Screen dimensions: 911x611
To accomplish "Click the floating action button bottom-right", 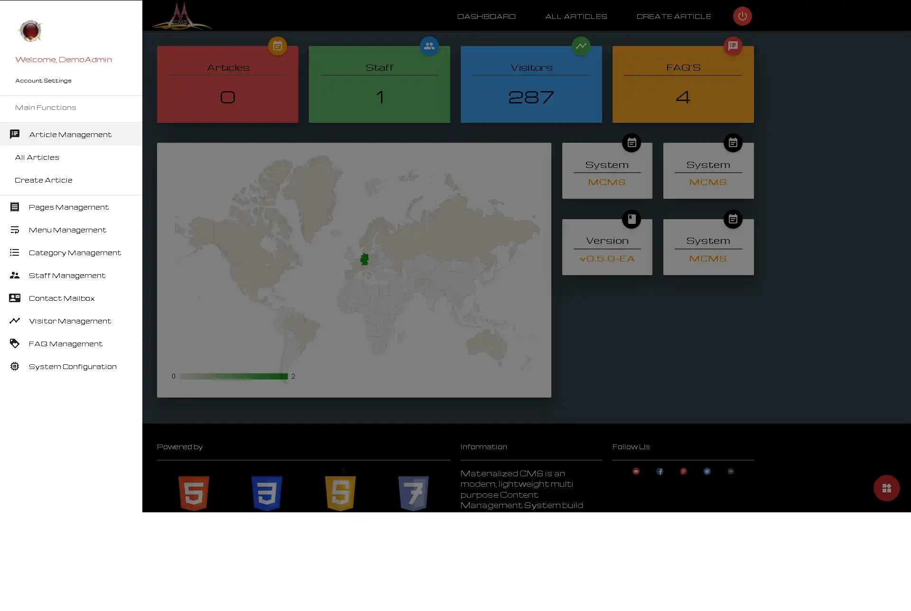I will (886, 488).
